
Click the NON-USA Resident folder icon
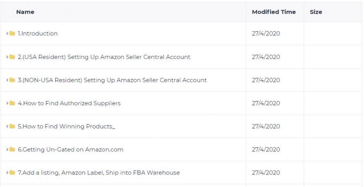click(x=12, y=80)
